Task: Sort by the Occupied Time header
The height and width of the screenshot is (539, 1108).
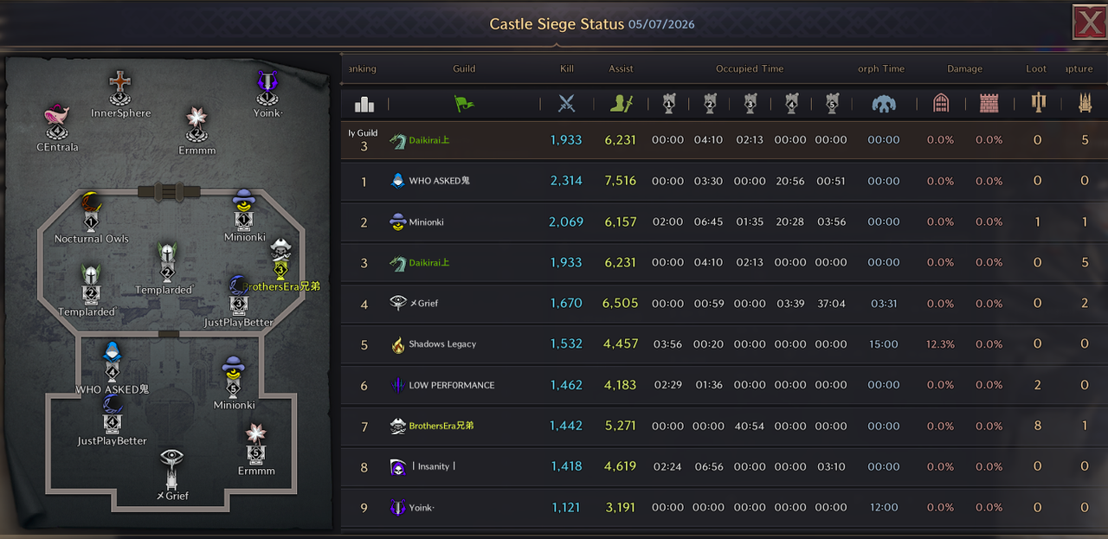Action: point(749,68)
